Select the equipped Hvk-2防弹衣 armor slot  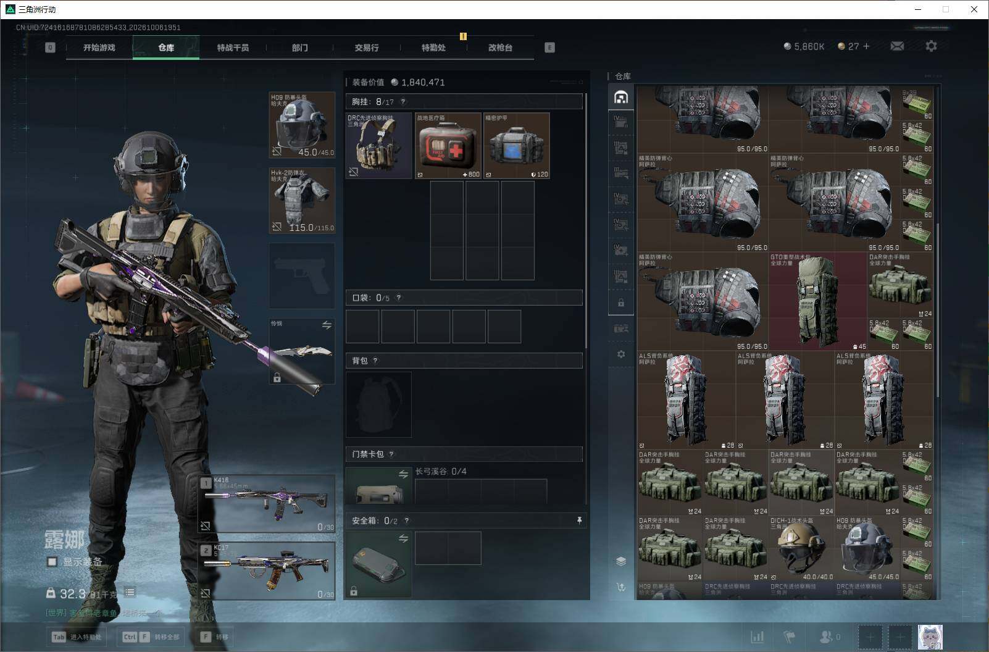click(x=303, y=200)
